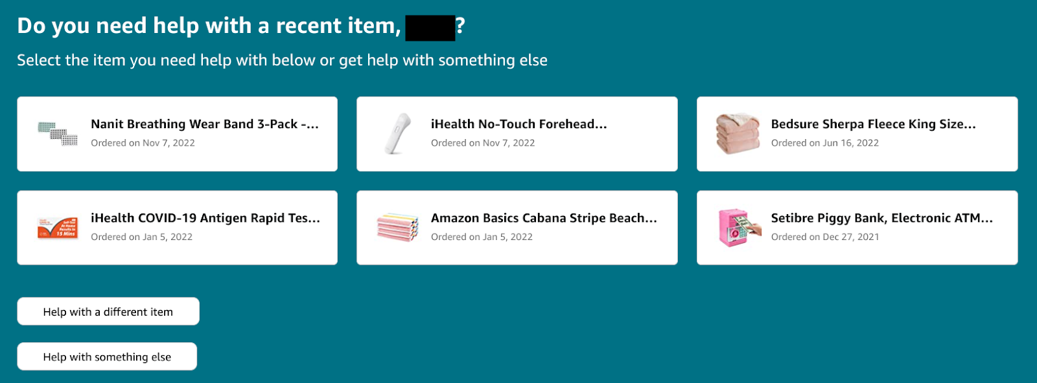Click the subtitle about selecting an item

[x=281, y=60]
